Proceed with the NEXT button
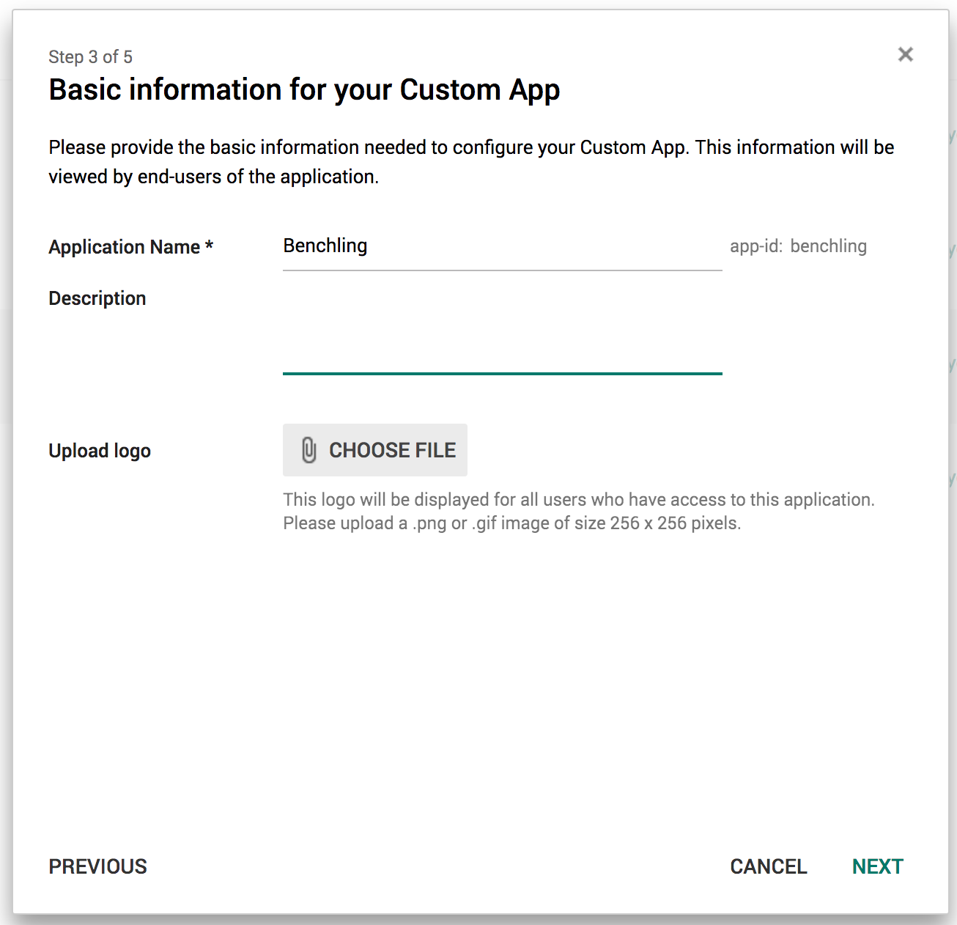 pyautogui.click(x=877, y=866)
